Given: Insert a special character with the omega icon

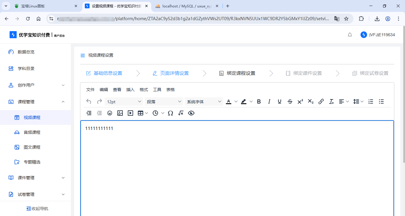Looking at the screenshot, I should tap(170, 113).
